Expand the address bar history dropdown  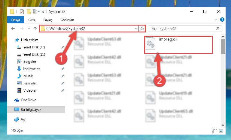[x=136, y=29]
